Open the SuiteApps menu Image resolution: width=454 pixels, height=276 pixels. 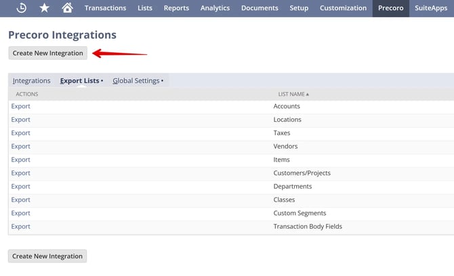(x=431, y=8)
